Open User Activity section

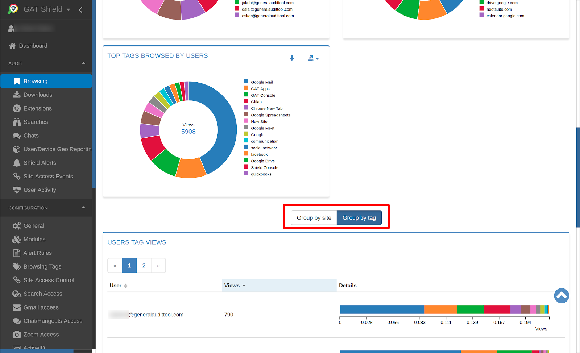pos(40,190)
